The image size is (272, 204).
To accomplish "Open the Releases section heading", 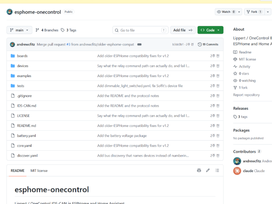I will coord(241,108).
